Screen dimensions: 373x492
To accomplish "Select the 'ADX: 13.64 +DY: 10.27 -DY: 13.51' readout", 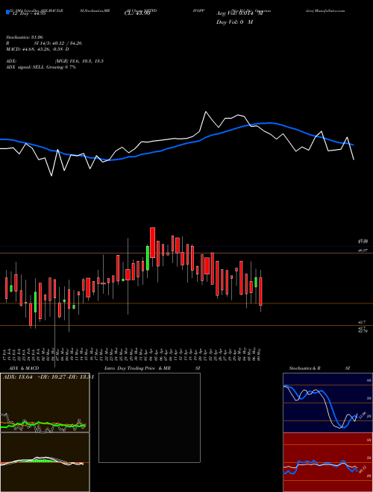I will pos(48,377).
